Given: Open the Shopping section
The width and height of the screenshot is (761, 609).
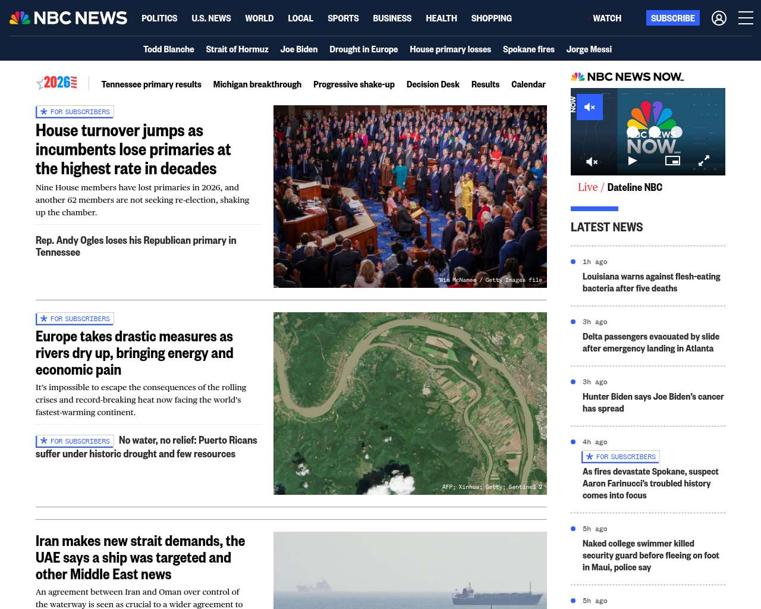Looking at the screenshot, I should (x=491, y=18).
